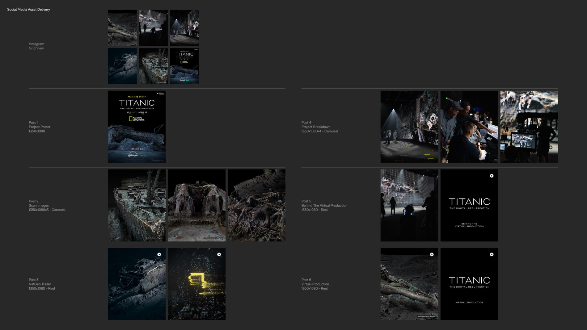
Task: Click play icon on Behind The Virtual Production title card
Action: click(492, 176)
